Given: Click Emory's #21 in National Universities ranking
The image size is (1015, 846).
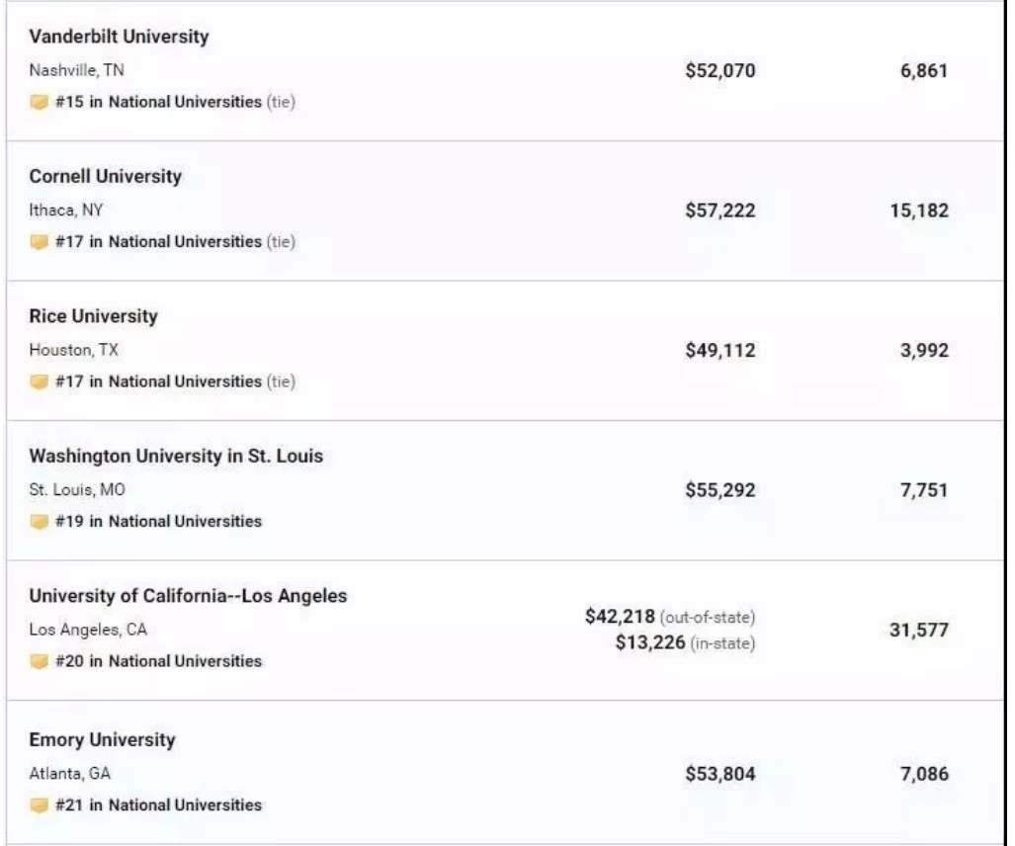Looking at the screenshot, I should pos(158,805).
